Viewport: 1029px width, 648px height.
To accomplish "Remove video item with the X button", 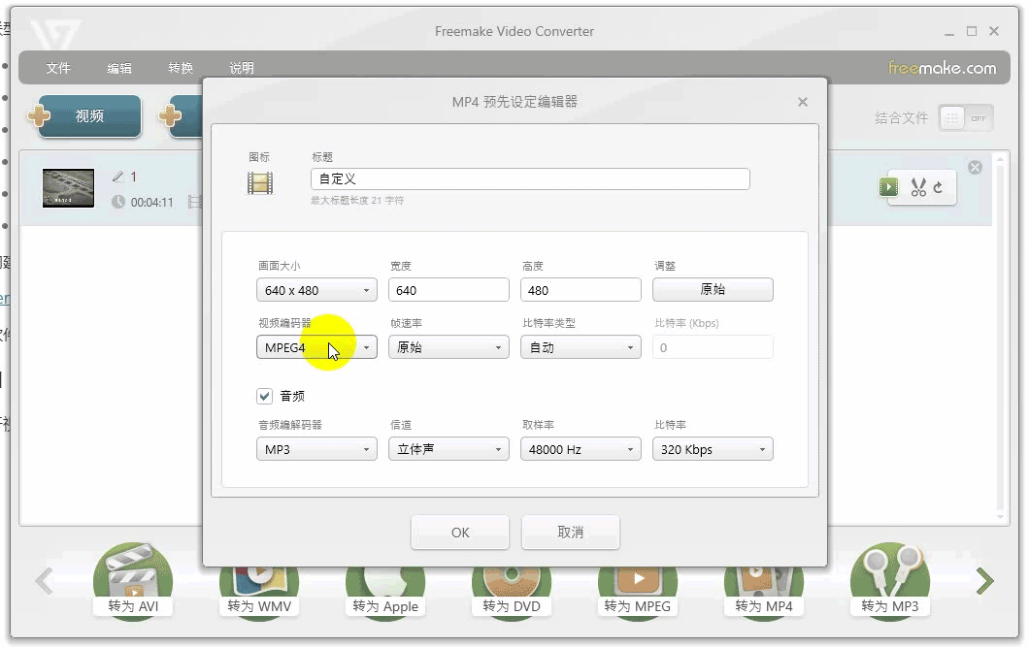I will click(x=975, y=168).
